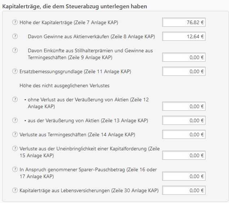Show help for Zeile 12 loss entry
The height and width of the screenshot is (203, 229).
tap(15, 100)
